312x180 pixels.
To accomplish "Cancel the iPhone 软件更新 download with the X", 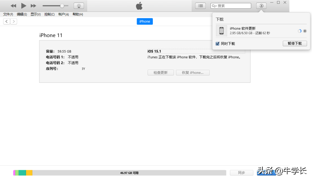I will pos(305,31).
